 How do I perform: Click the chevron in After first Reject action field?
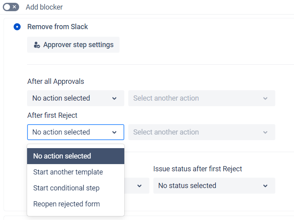click(x=114, y=132)
